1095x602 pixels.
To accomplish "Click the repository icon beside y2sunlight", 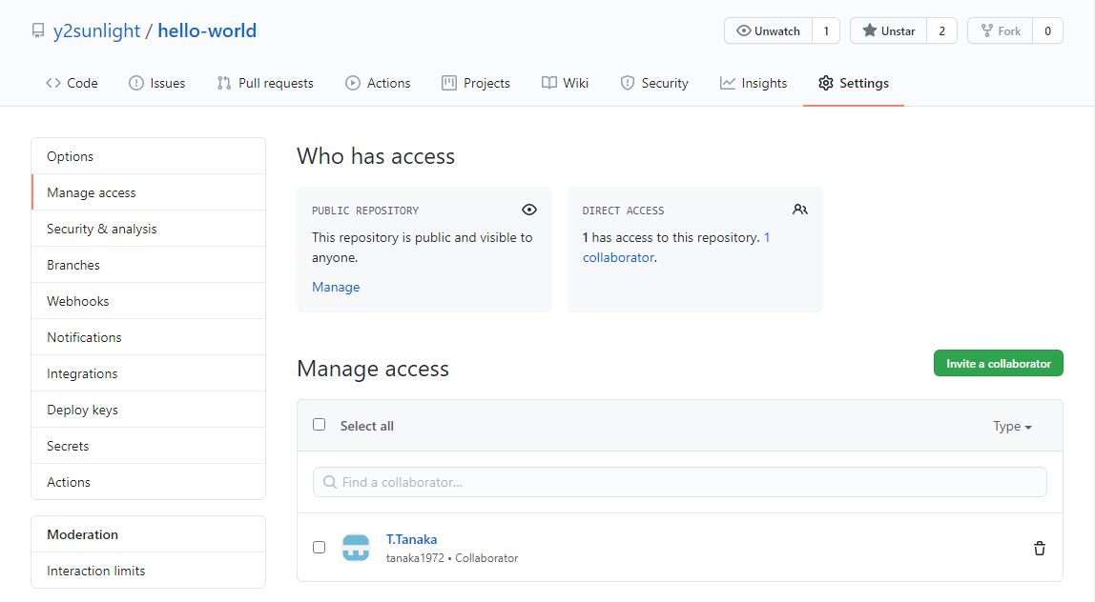I will coord(38,31).
